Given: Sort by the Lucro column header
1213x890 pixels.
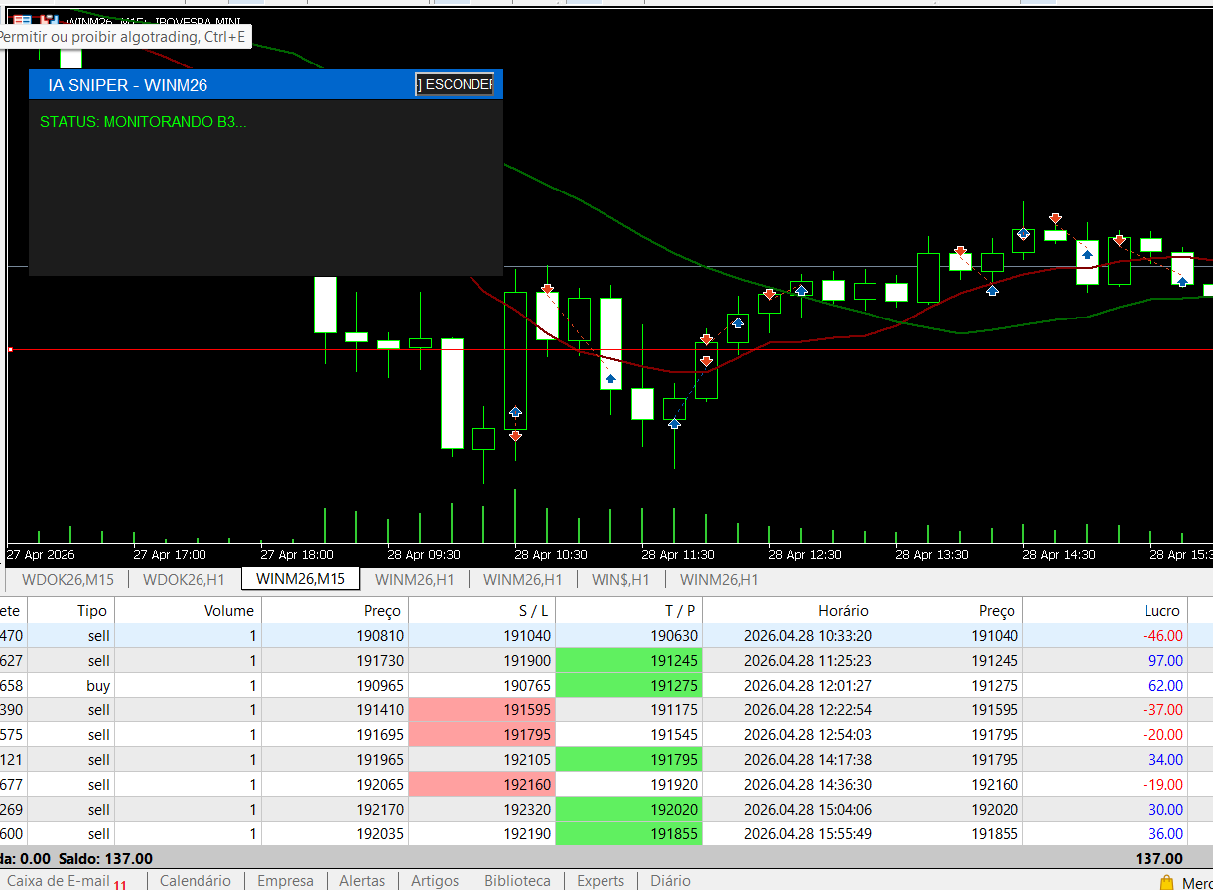Looking at the screenshot, I should tap(1105, 610).
